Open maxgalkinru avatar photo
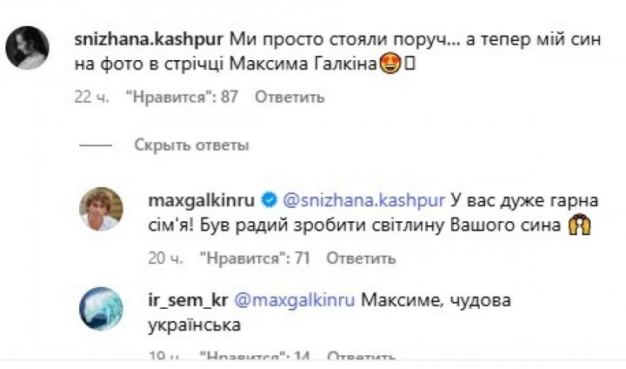Image resolution: width=626 pixels, height=369 pixels. (x=101, y=209)
